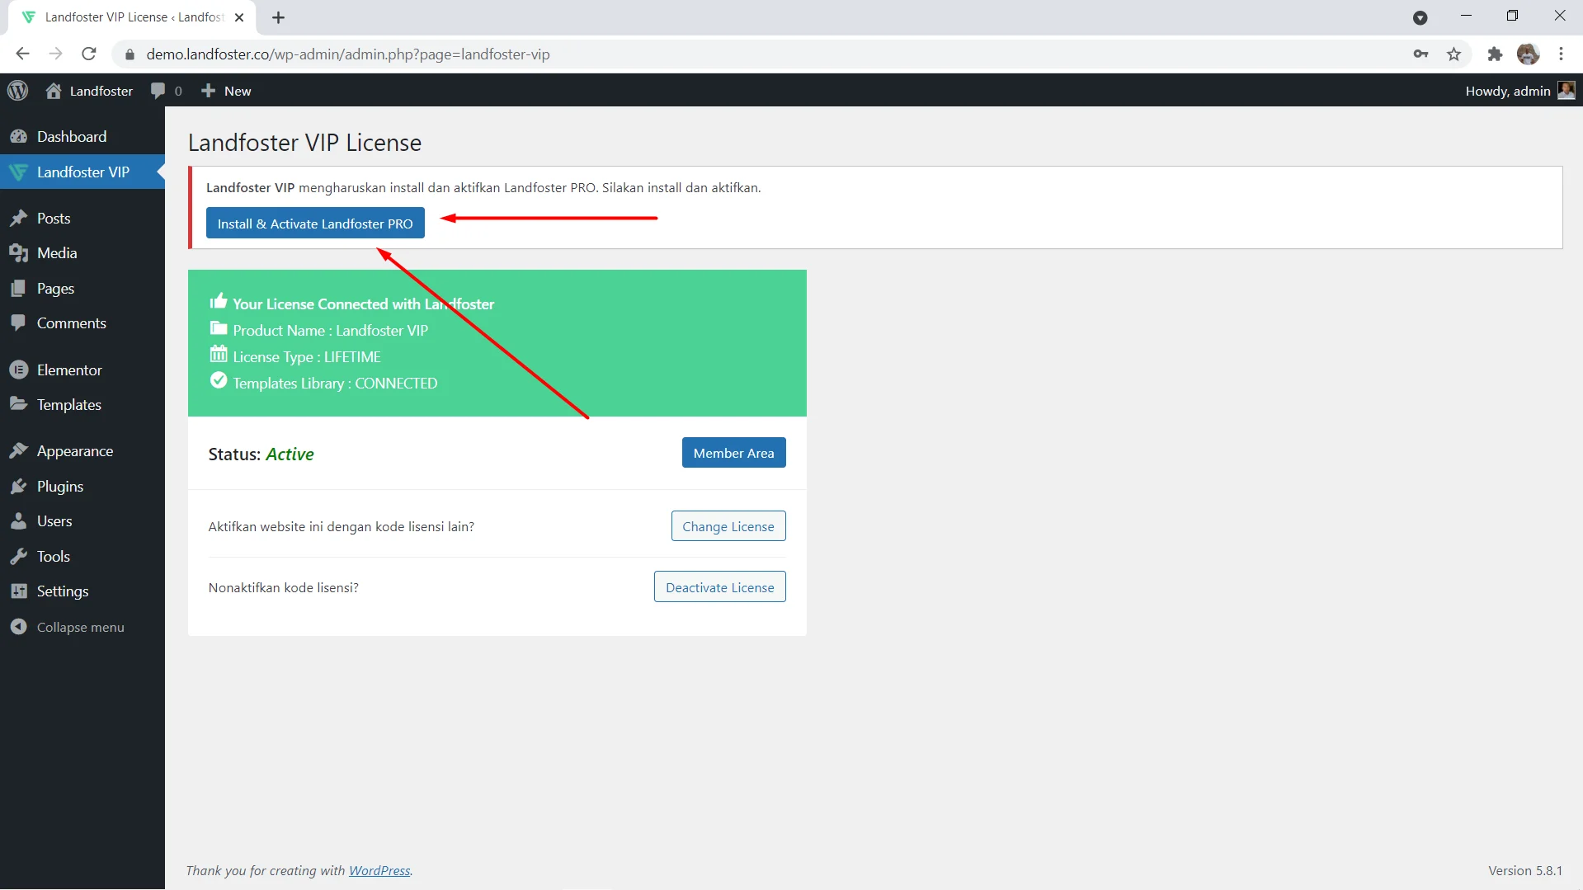This screenshot has height=890, width=1583.
Task: Open a new browser tab
Action: pos(279,17)
